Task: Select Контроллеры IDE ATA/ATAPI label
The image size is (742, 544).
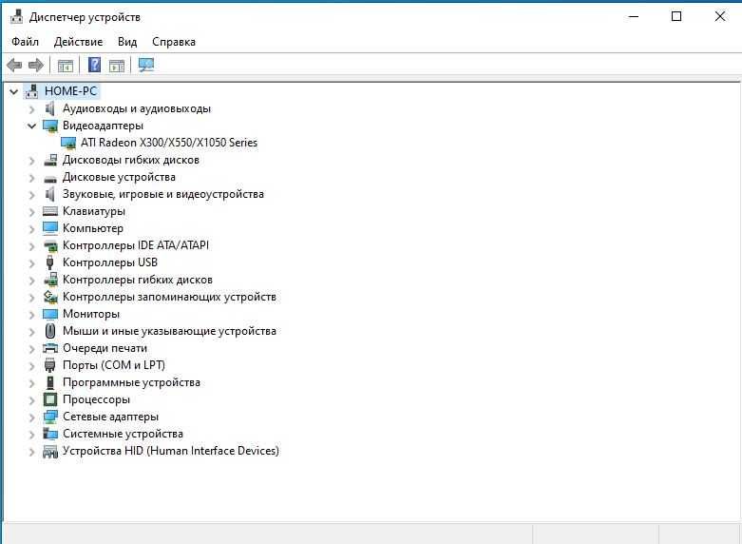Action: pos(136,245)
